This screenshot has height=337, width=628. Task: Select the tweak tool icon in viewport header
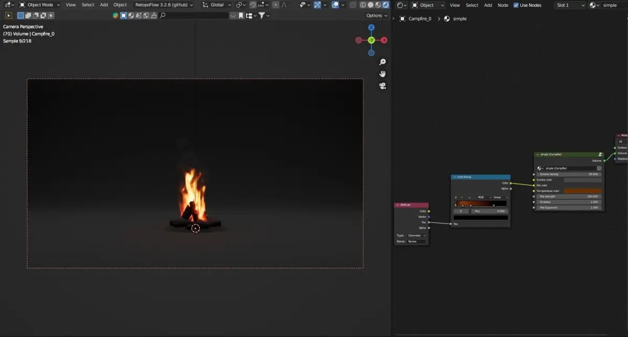pyautogui.click(x=8, y=16)
